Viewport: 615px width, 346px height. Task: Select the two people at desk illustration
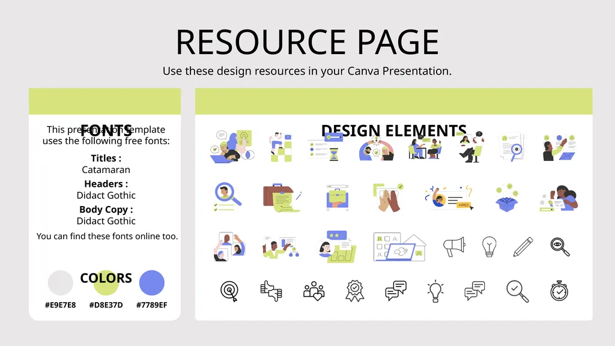(425, 148)
